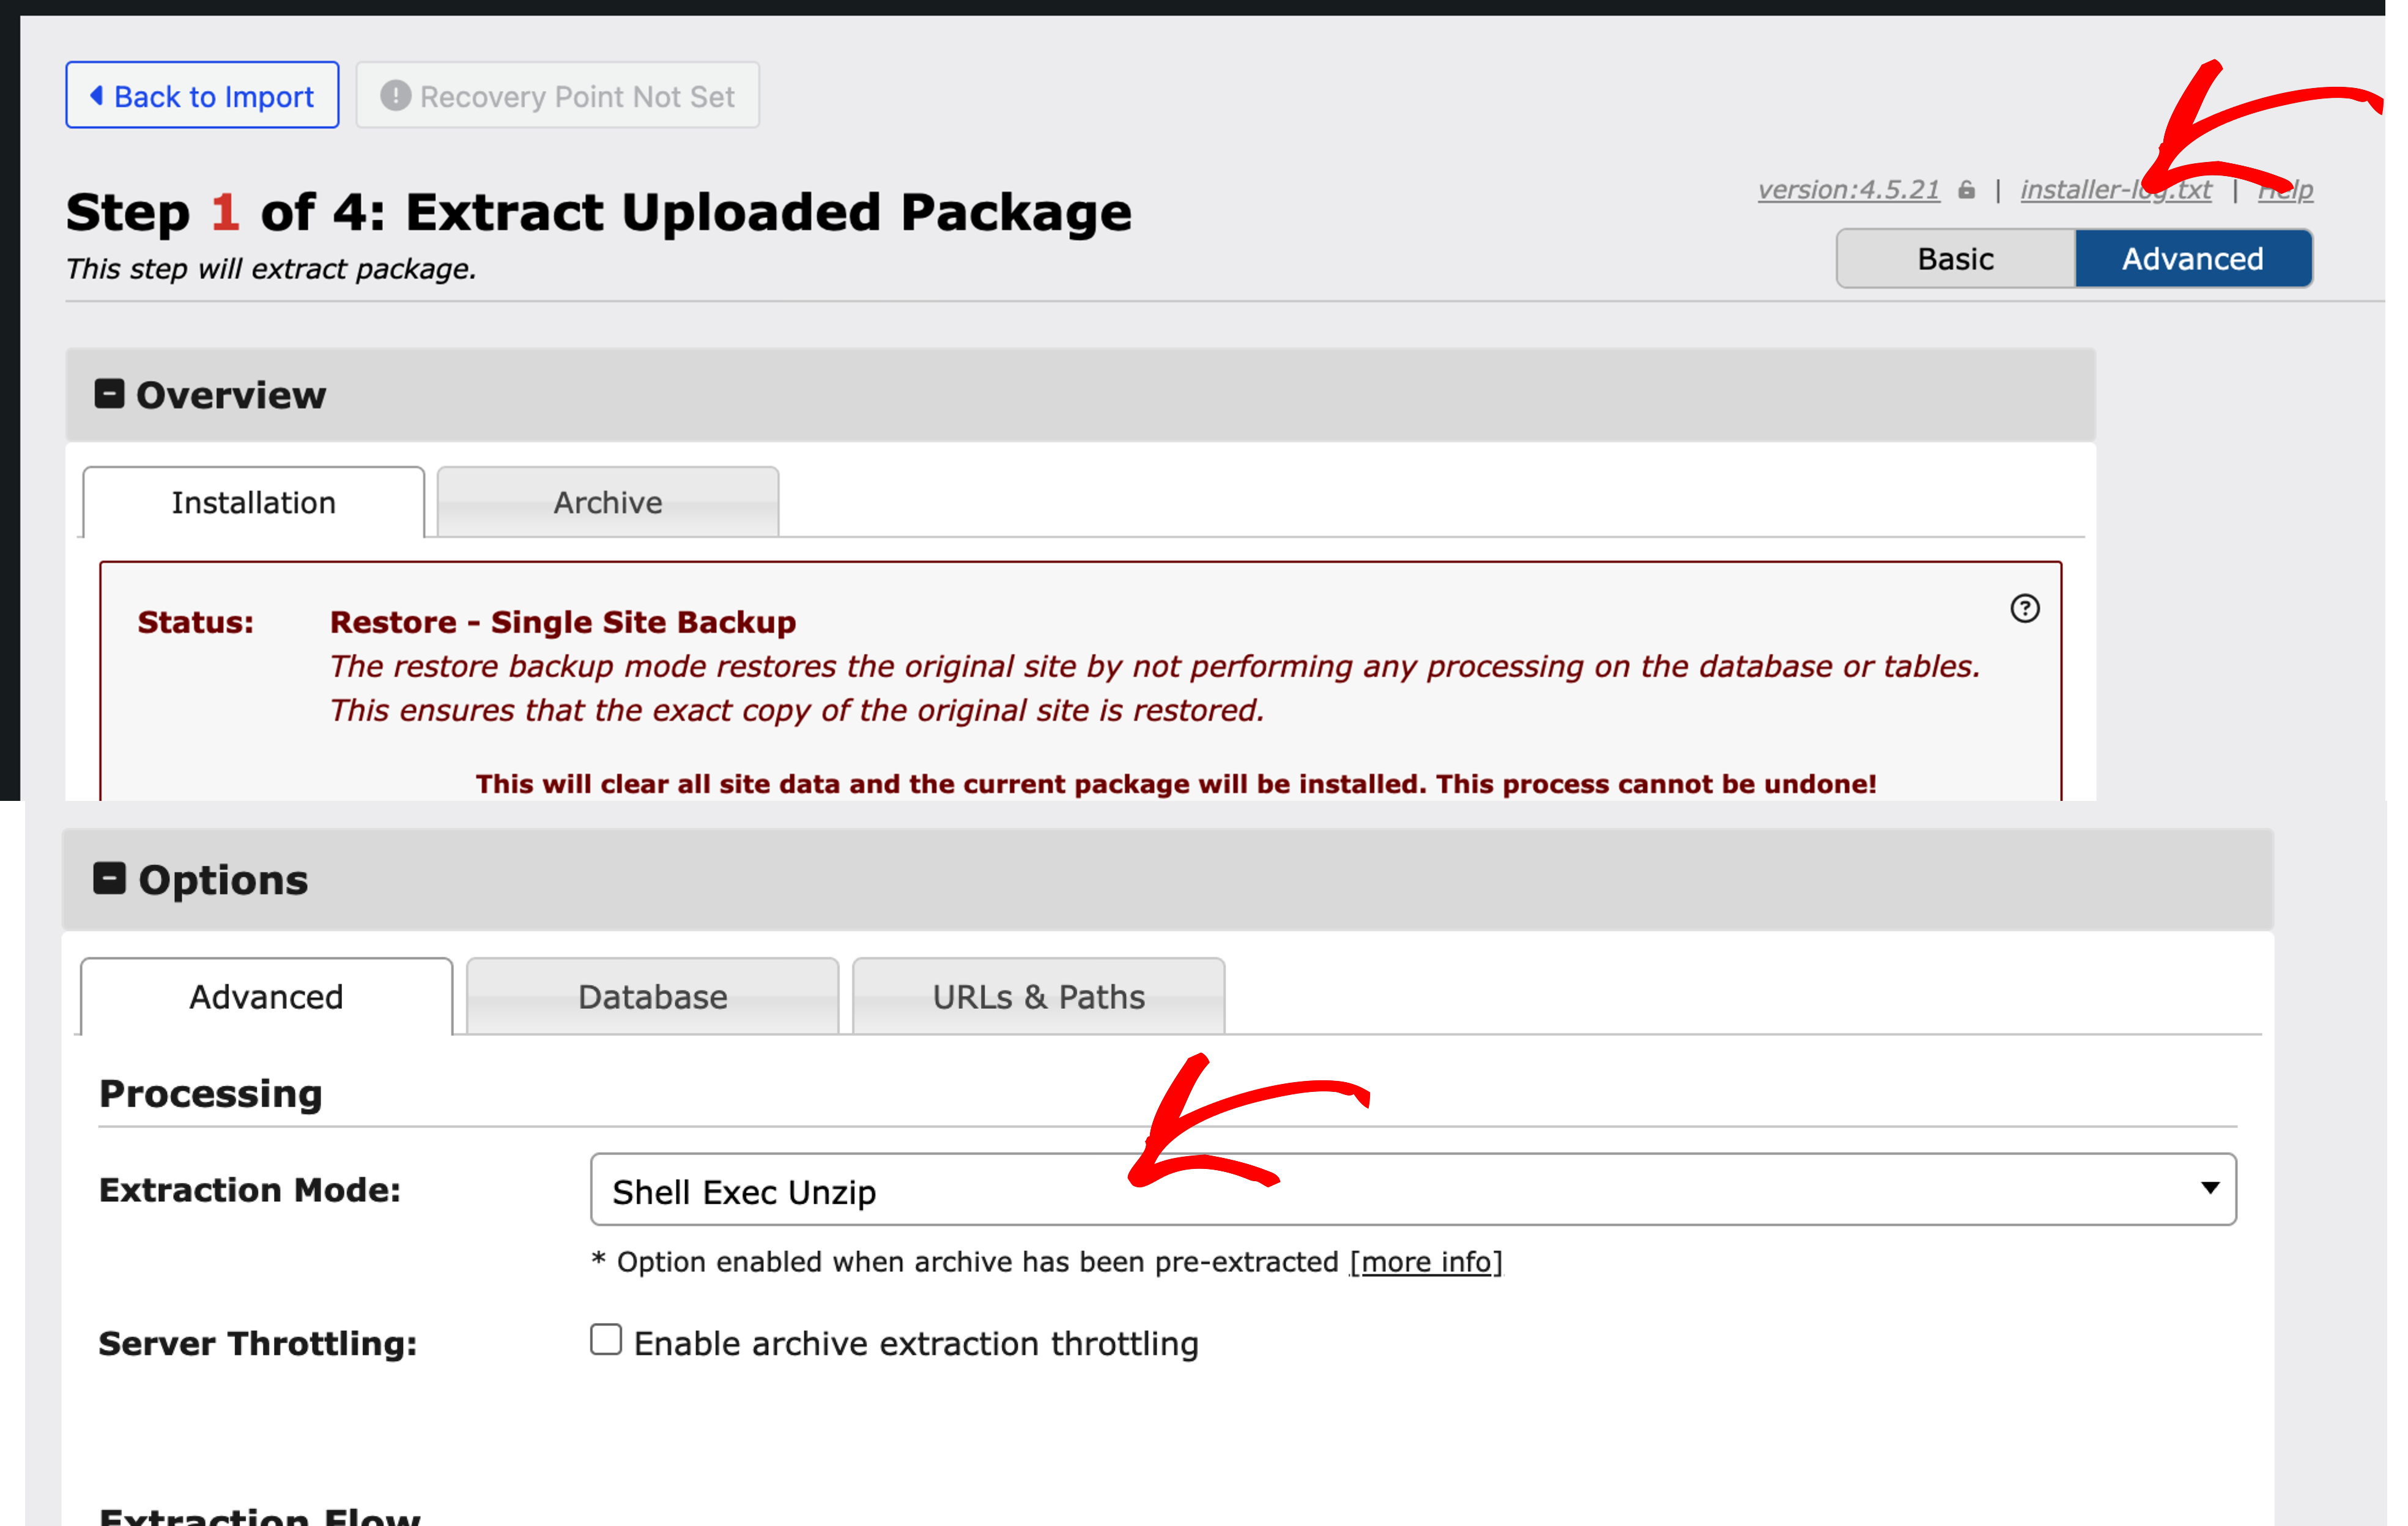The height and width of the screenshot is (1526, 2408).
Task: Open the more info link
Action: click(x=1426, y=1262)
